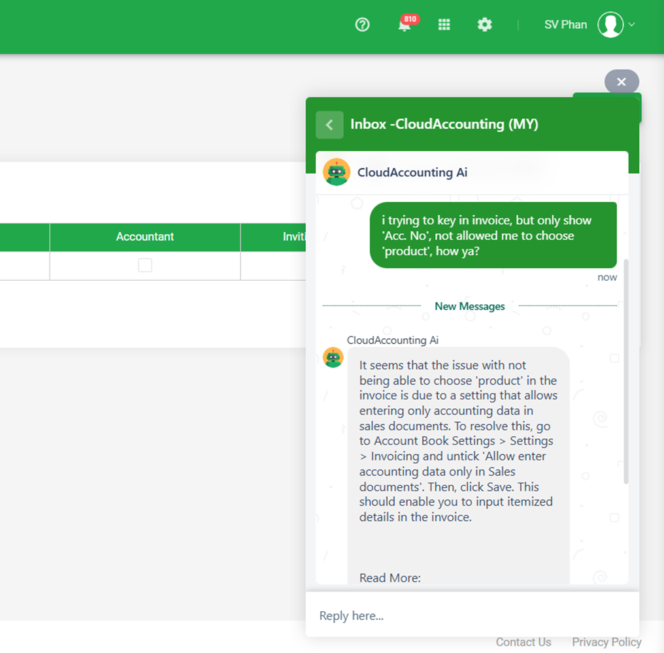The image size is (664, 653).
Task: Click the Accountant column header
Action: [145, 236]
